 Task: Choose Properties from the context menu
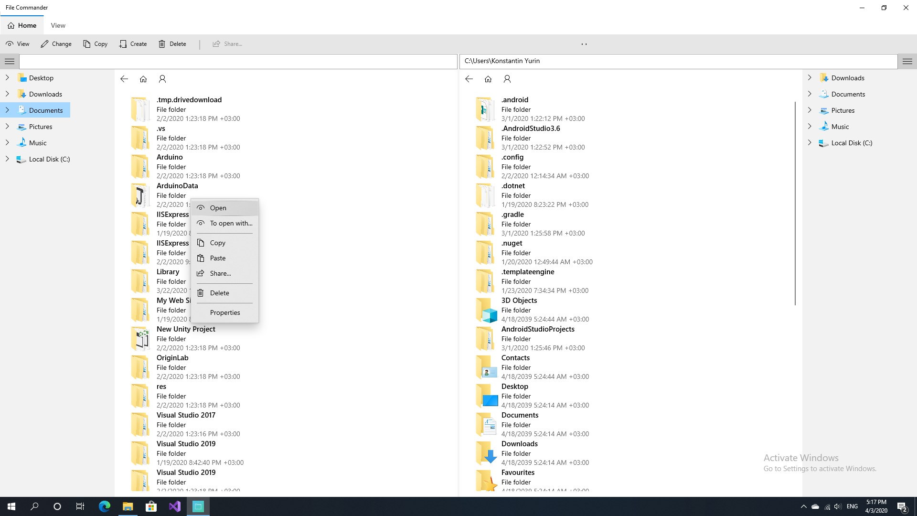tap(225, 312)
